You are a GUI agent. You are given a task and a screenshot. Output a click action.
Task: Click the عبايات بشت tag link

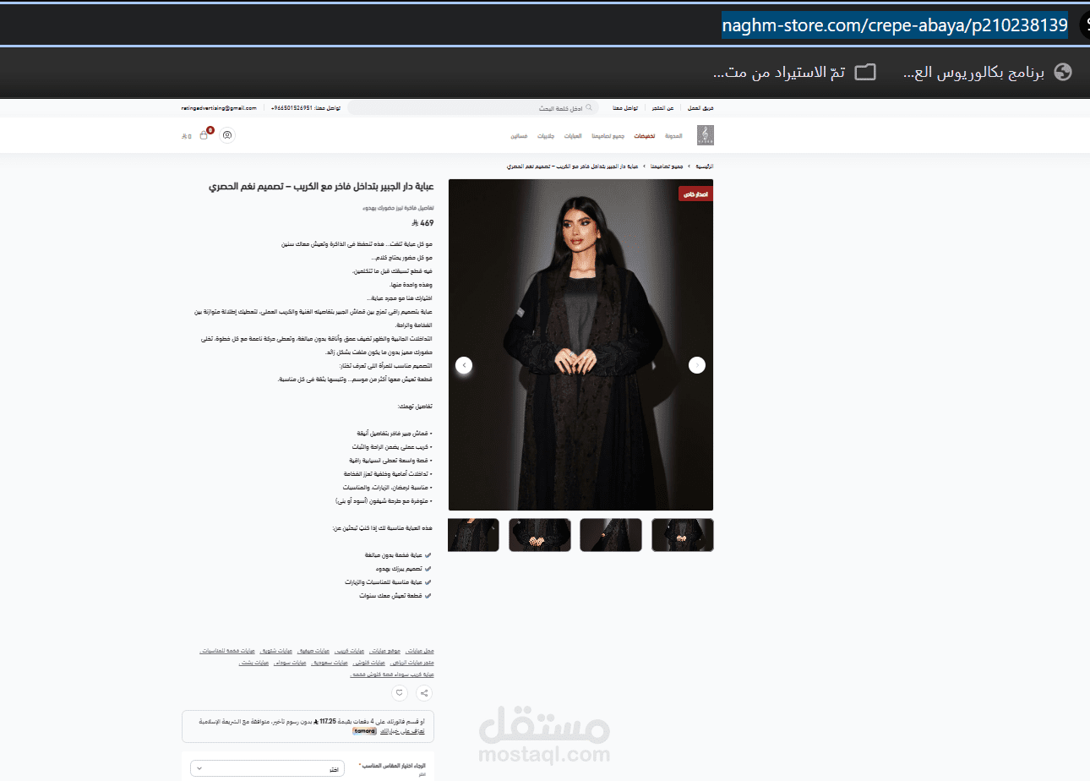tap(253, 663)
